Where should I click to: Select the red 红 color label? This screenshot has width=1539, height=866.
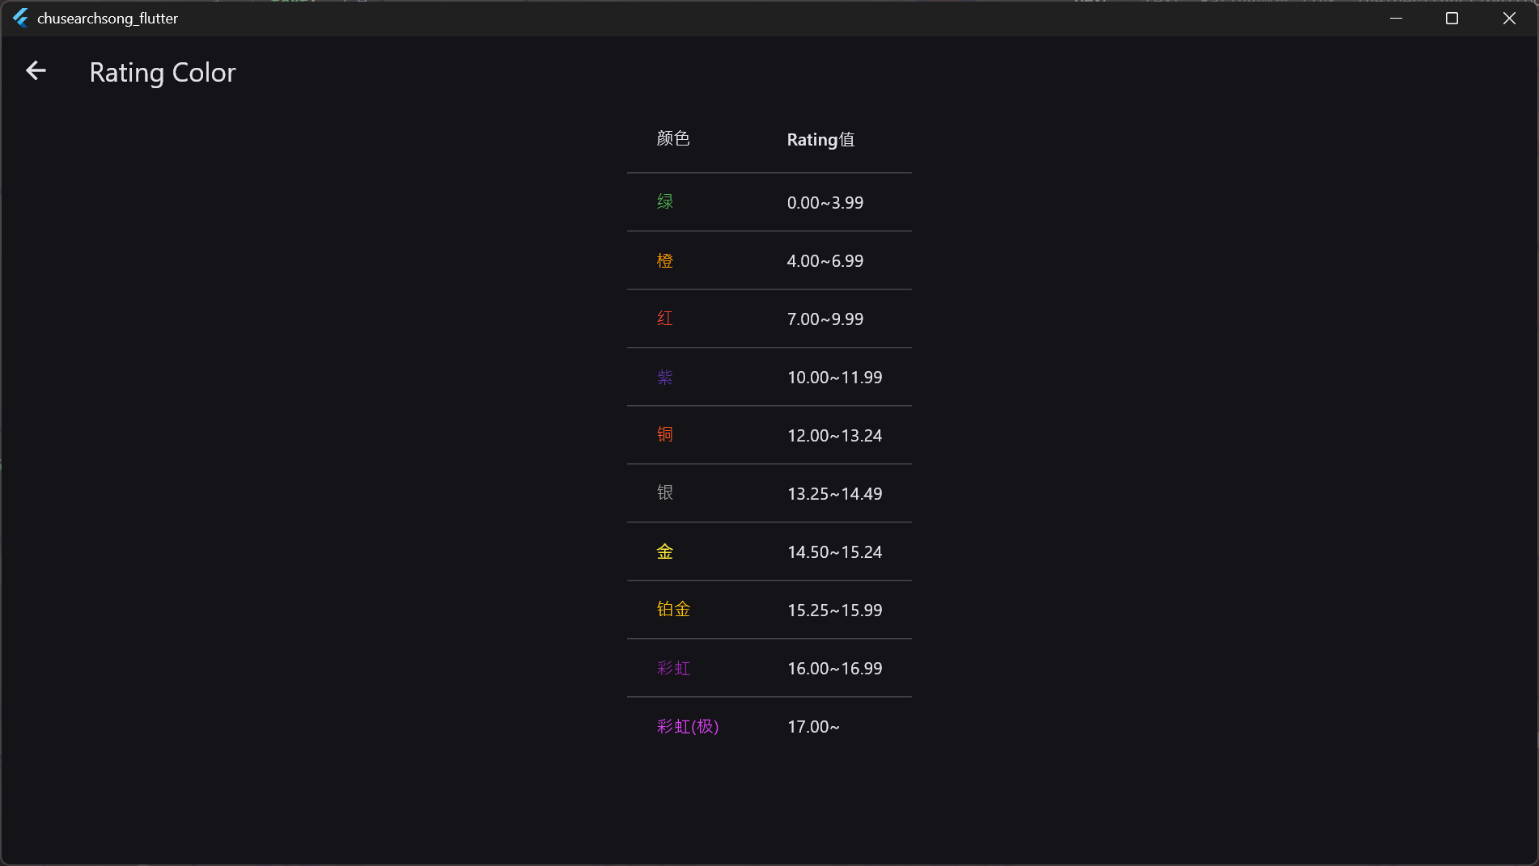click(x=665, y=319)
